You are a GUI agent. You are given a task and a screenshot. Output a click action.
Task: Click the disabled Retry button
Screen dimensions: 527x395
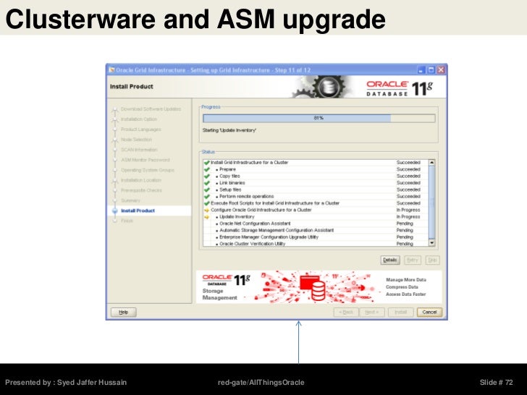[x=413, y=260]
